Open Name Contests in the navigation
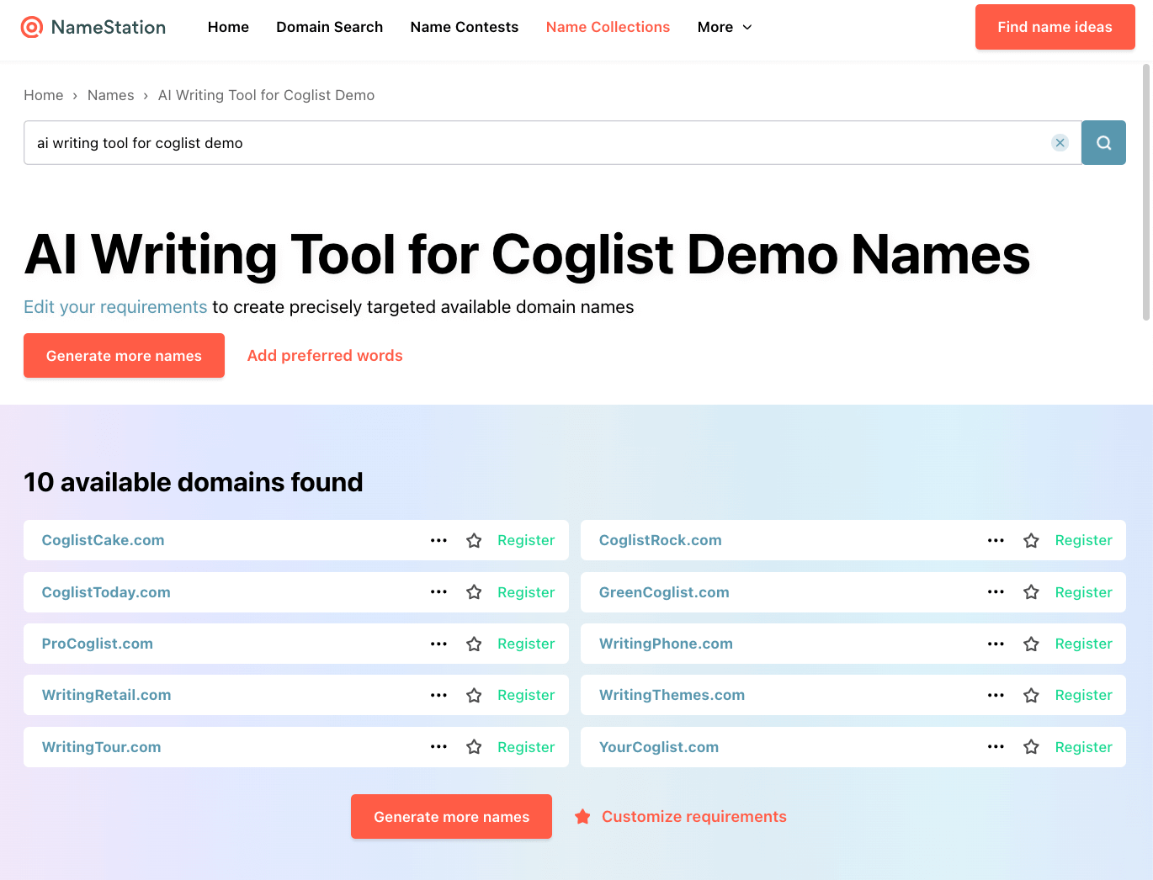This screenshot has height=880, width=1153. (465, 27)
